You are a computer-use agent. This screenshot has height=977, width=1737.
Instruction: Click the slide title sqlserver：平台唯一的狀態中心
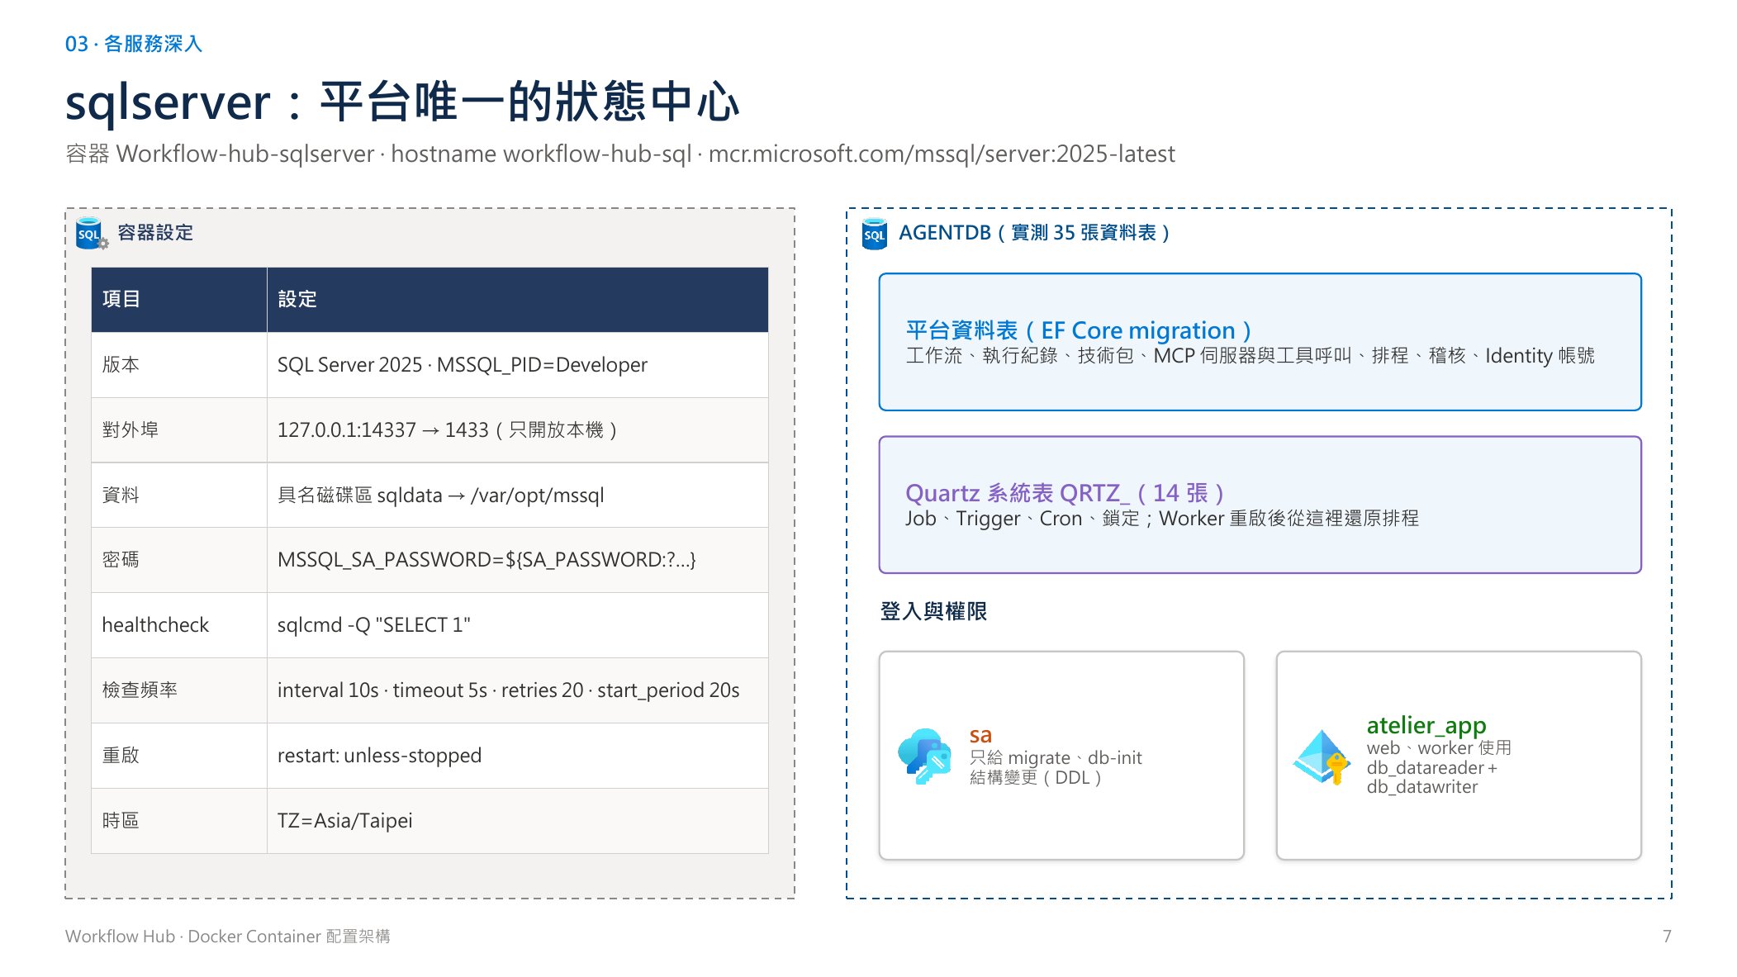pos(401,102)
